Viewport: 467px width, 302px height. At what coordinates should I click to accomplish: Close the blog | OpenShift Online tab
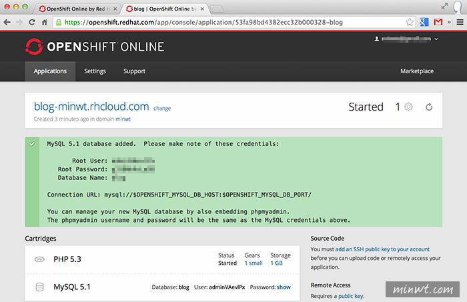pos(202,9)
